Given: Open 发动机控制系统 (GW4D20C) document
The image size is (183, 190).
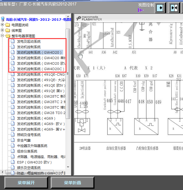Looking at the screenshot, I should [41, 69].
